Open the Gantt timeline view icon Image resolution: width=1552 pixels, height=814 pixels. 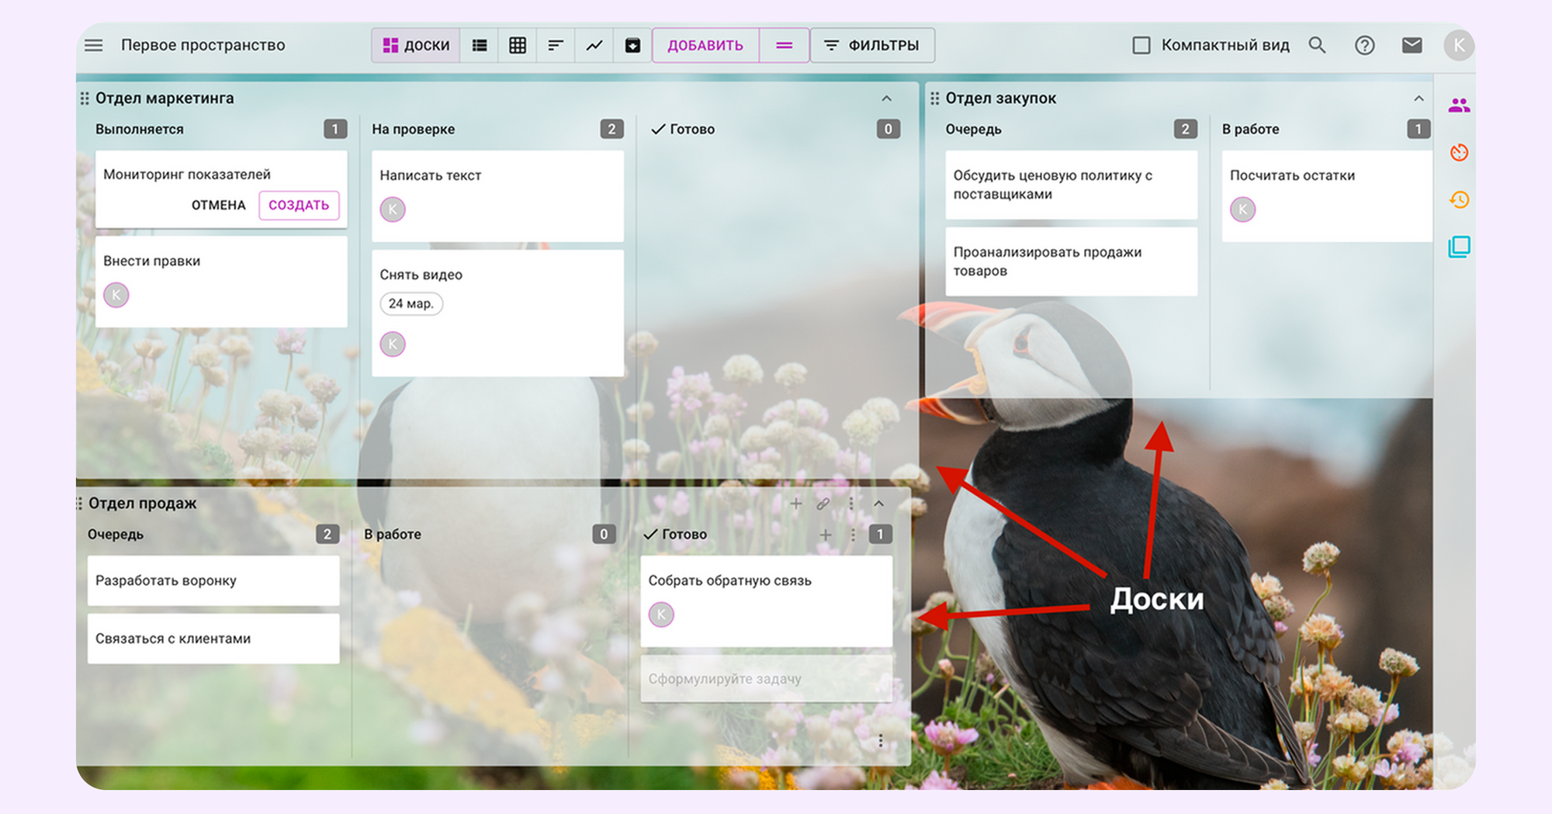point(556,45)
